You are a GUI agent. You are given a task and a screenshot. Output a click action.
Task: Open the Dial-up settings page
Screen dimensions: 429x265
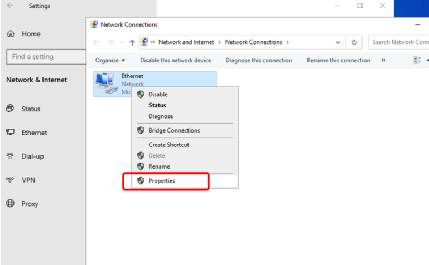[x=32, y=156]
